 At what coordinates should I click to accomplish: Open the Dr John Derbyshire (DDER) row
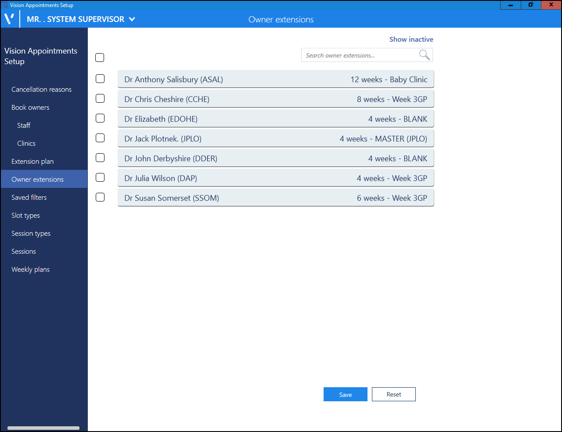[276, 158]
